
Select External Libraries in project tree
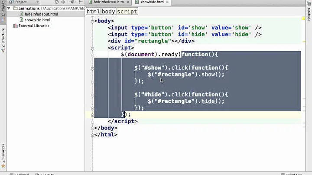pos(34,26)
